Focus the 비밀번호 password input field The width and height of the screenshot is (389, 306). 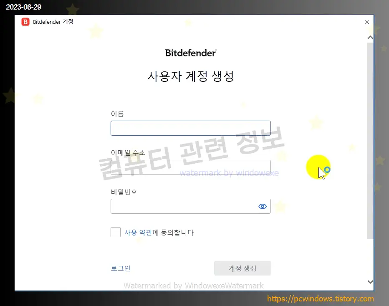pos(190,206)
